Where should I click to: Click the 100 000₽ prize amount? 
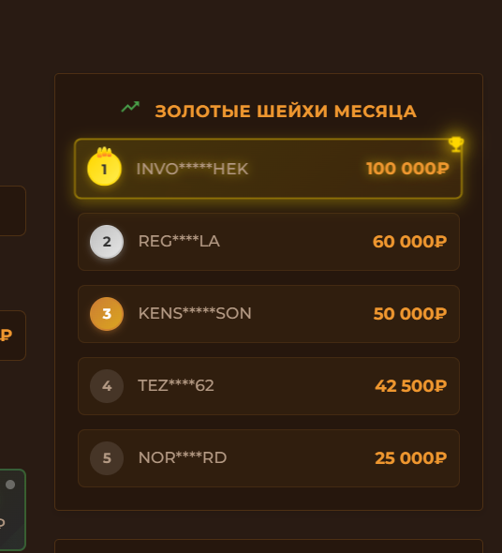(407, 169)
